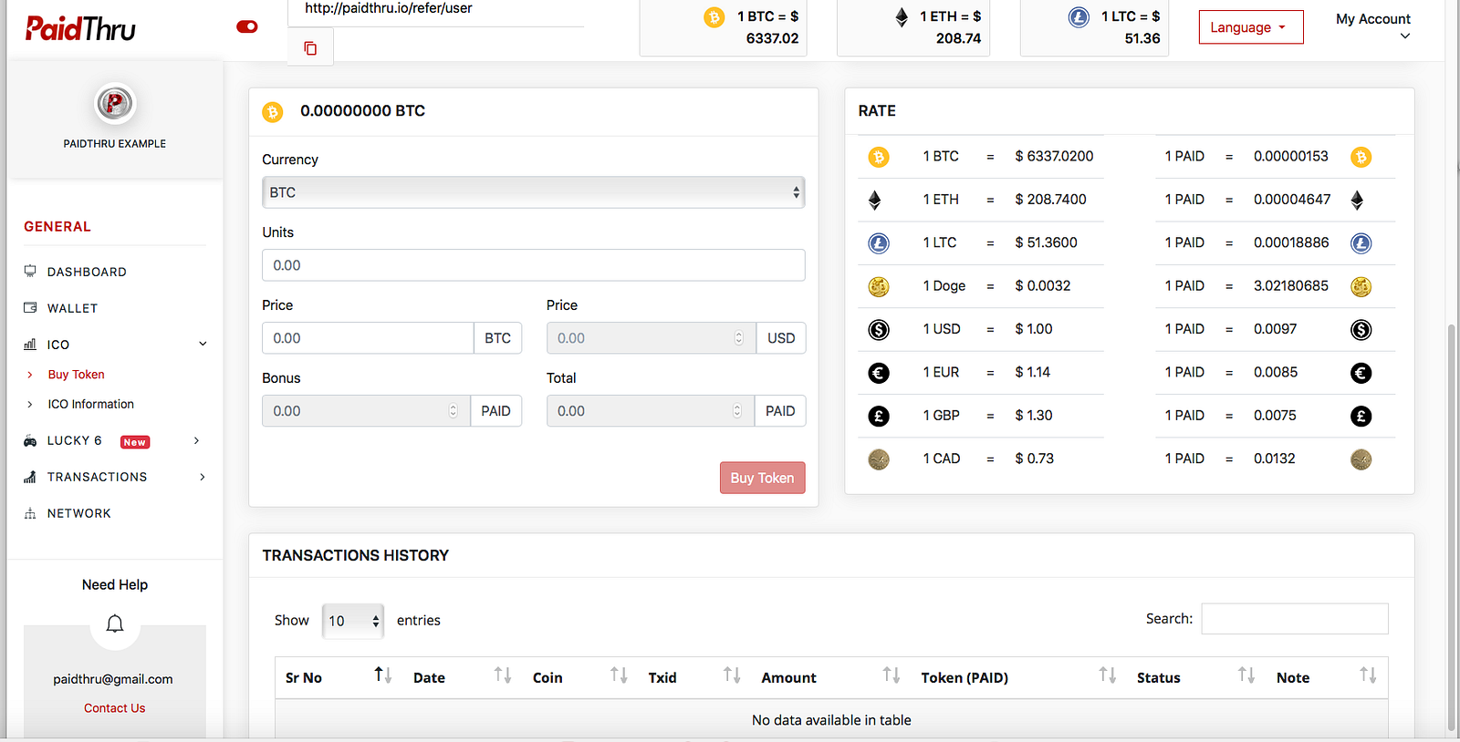Click the Price BTC input field
This screenshot has width=1460, height=742.
tap(368, 338)
